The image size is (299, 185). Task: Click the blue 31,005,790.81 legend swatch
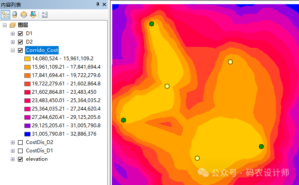(27, 134)
